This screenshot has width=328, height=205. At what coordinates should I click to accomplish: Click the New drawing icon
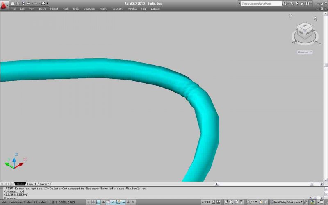(x=13, y=4)
